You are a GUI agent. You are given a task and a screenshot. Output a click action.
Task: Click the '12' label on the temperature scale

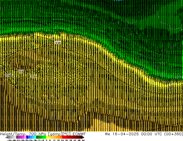pyautogui.click(x=54, y=140)
